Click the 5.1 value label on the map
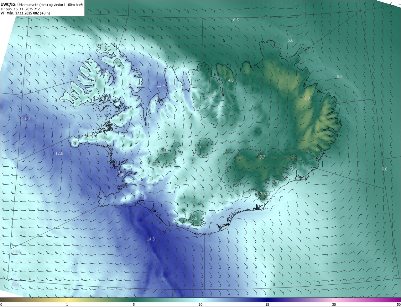This screenshot has height=307, width=401. coord(202,148)
